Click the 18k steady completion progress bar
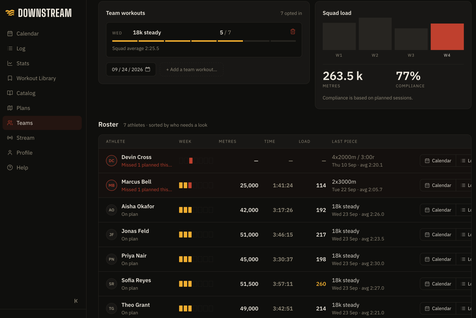 tap(204, 41)
